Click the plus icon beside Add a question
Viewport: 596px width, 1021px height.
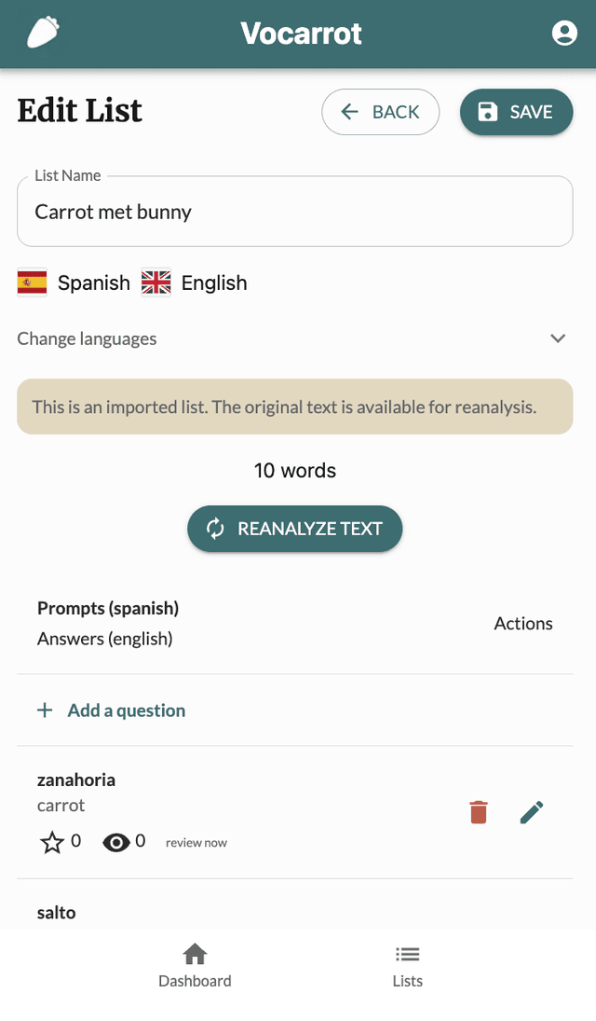click(44, 710)
